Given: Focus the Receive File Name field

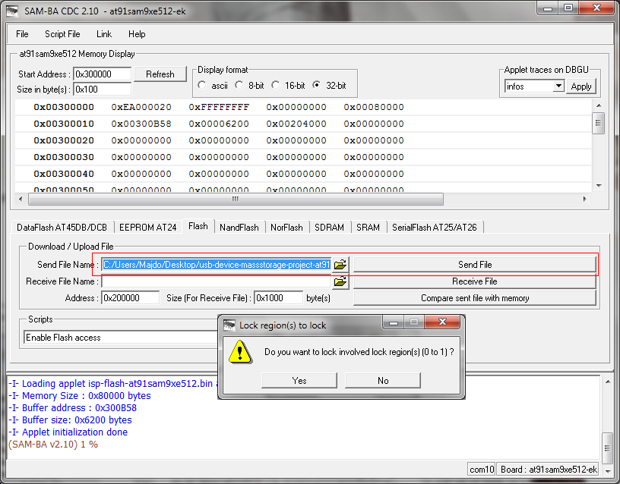Looking at the screenshot, I should pos(217,281).
